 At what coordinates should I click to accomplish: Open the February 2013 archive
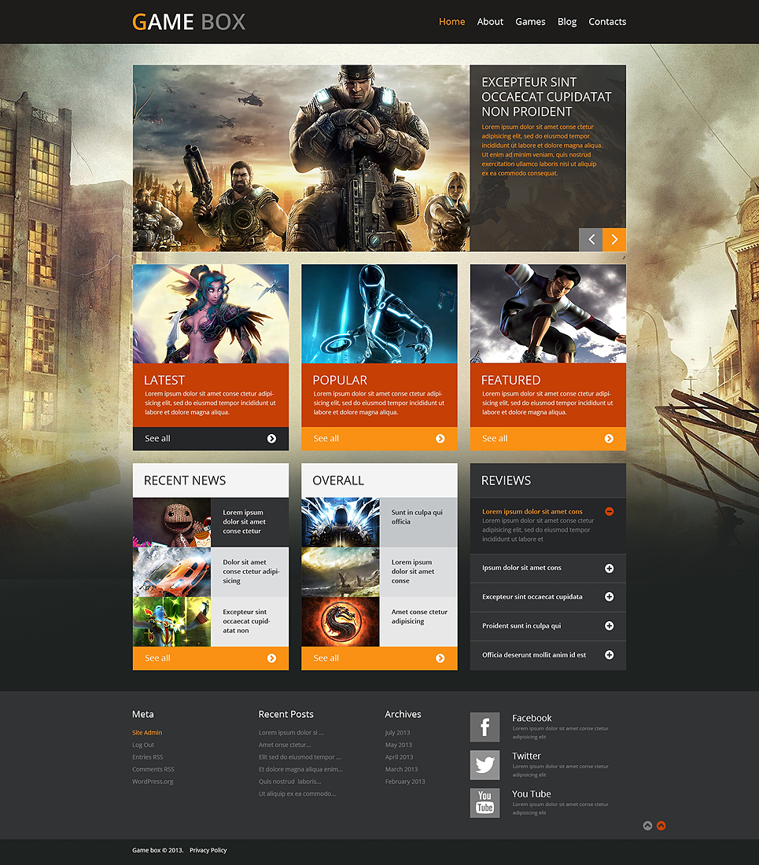pyautogui.click(x=405, y=781)
